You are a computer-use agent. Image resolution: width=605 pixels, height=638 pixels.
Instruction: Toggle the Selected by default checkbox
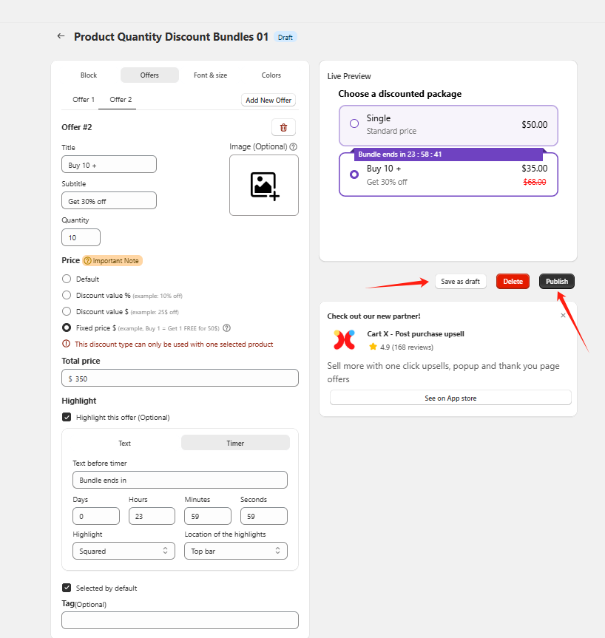pyautogui.click(x=67, y=588)
